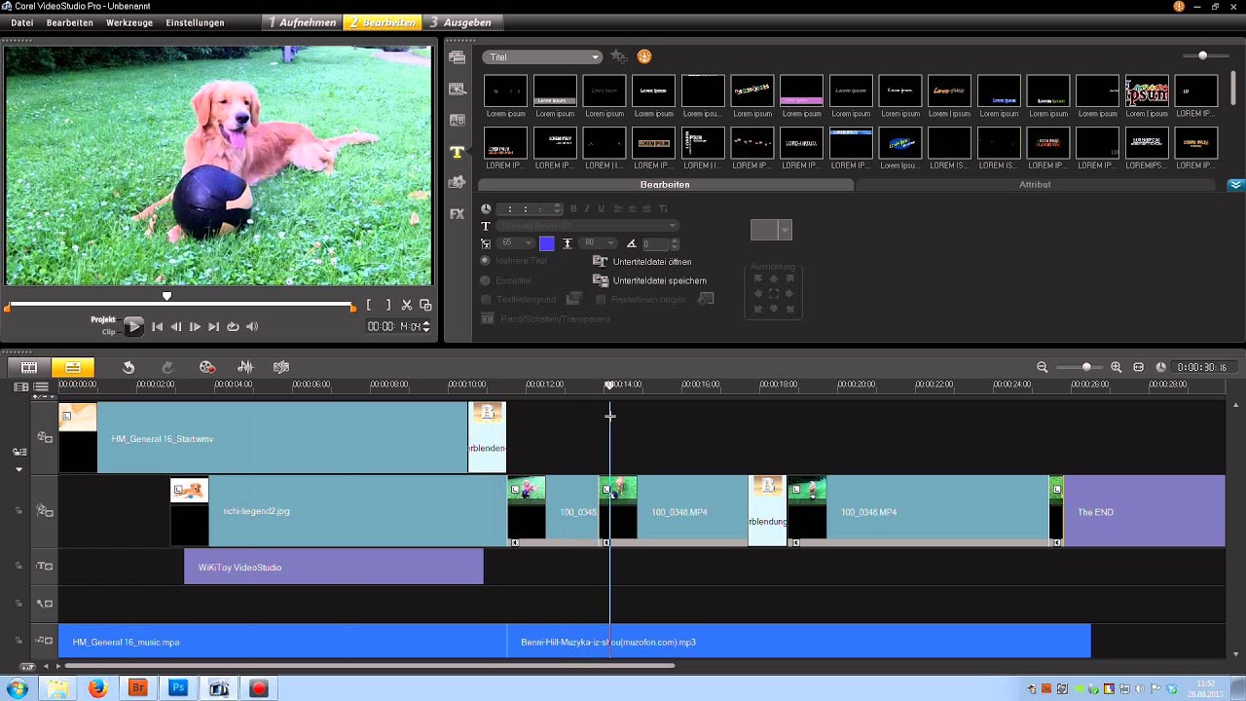The width and height of the screenshot is (1246, 701).
Task: Open the Titel gallery dropdown
Action: [542, 56]
